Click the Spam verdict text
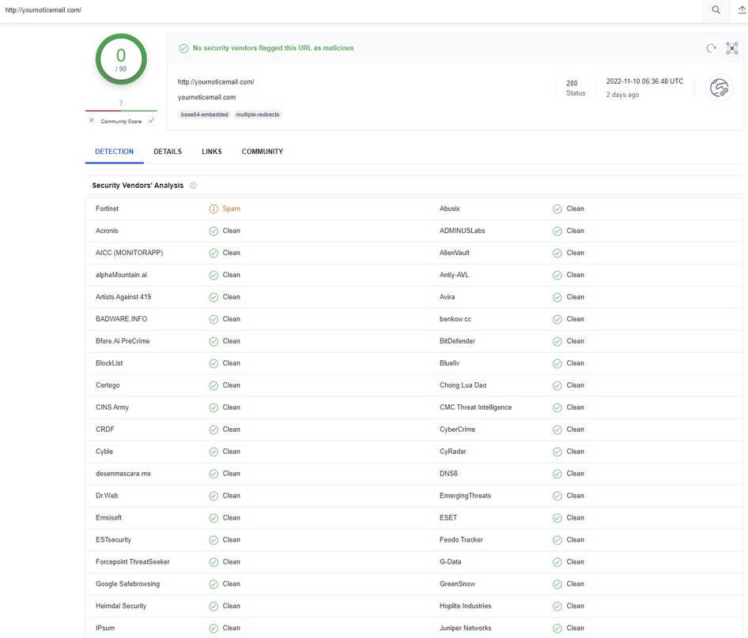748x638 pixels. [x=232, y=208]
